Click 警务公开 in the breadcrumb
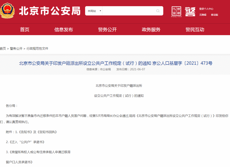The height and width of the screenshot is (167, 230). coord(16,48)
